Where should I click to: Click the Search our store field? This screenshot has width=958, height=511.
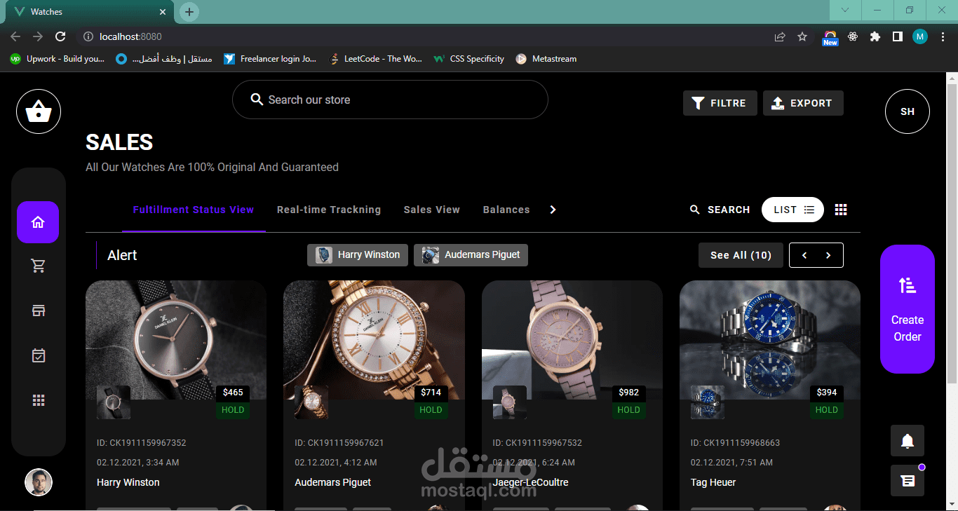(390, 100)
